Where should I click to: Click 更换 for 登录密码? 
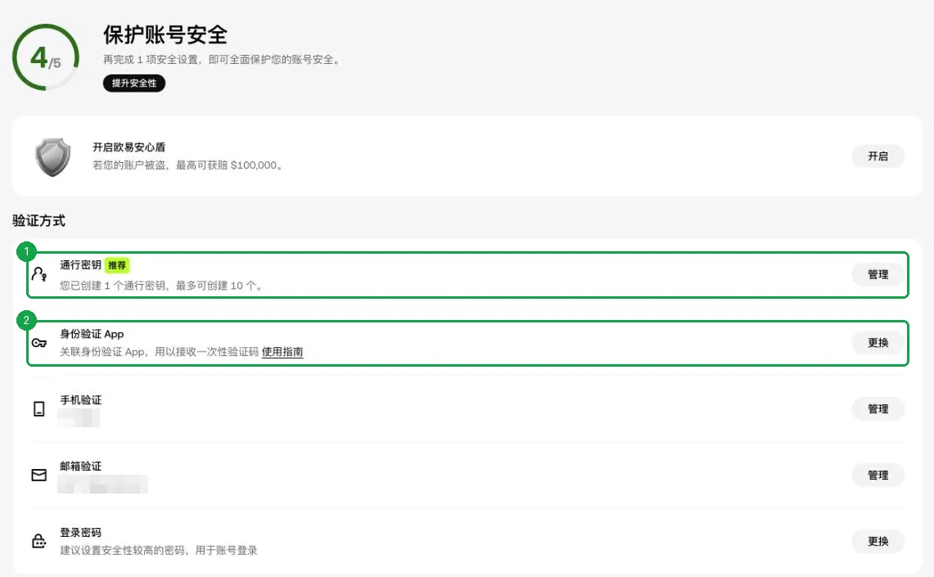878,541
